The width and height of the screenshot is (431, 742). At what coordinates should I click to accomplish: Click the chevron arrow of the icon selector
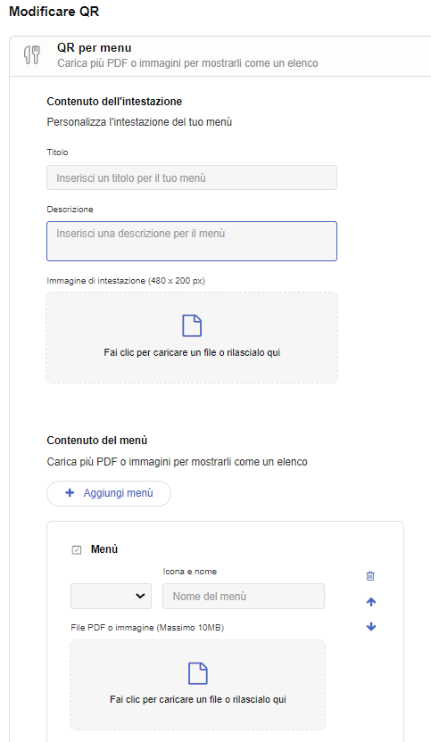(x=140, y=596)
